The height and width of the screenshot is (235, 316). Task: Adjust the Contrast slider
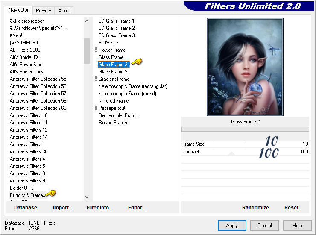coord(245,152)
